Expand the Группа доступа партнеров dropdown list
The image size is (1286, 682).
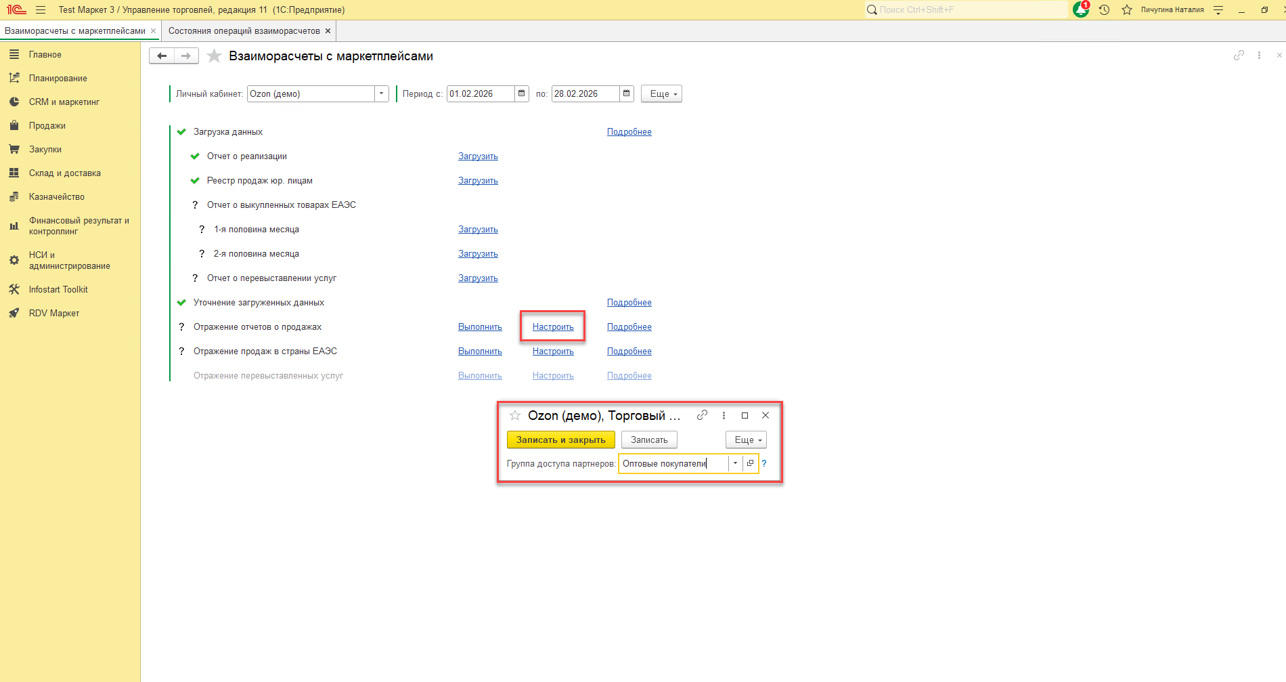(735, 463)
